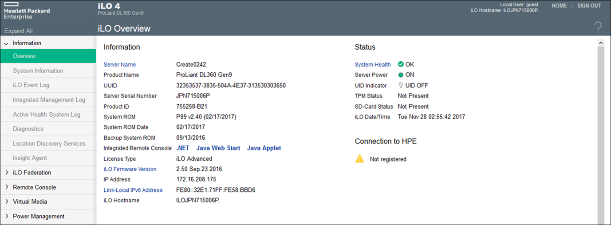611x225 pixels.
Task: Select Integrated Management Log
Action: coord(49,100)
